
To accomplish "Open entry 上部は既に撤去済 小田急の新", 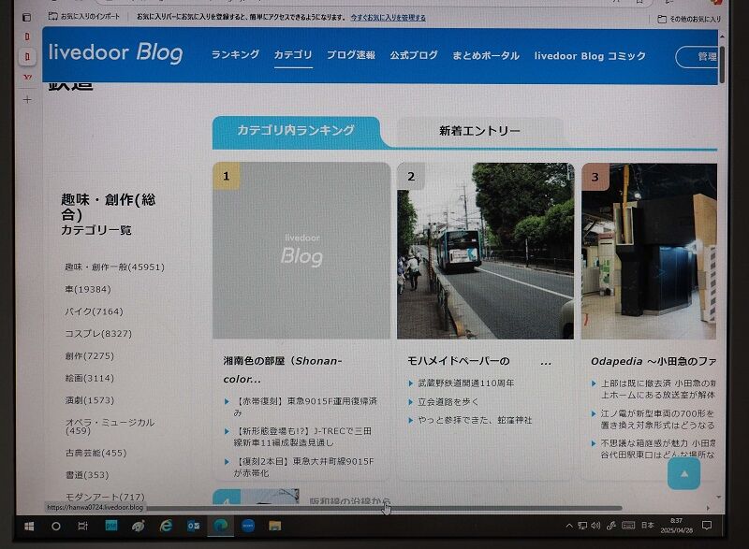I will click(658, 389).
